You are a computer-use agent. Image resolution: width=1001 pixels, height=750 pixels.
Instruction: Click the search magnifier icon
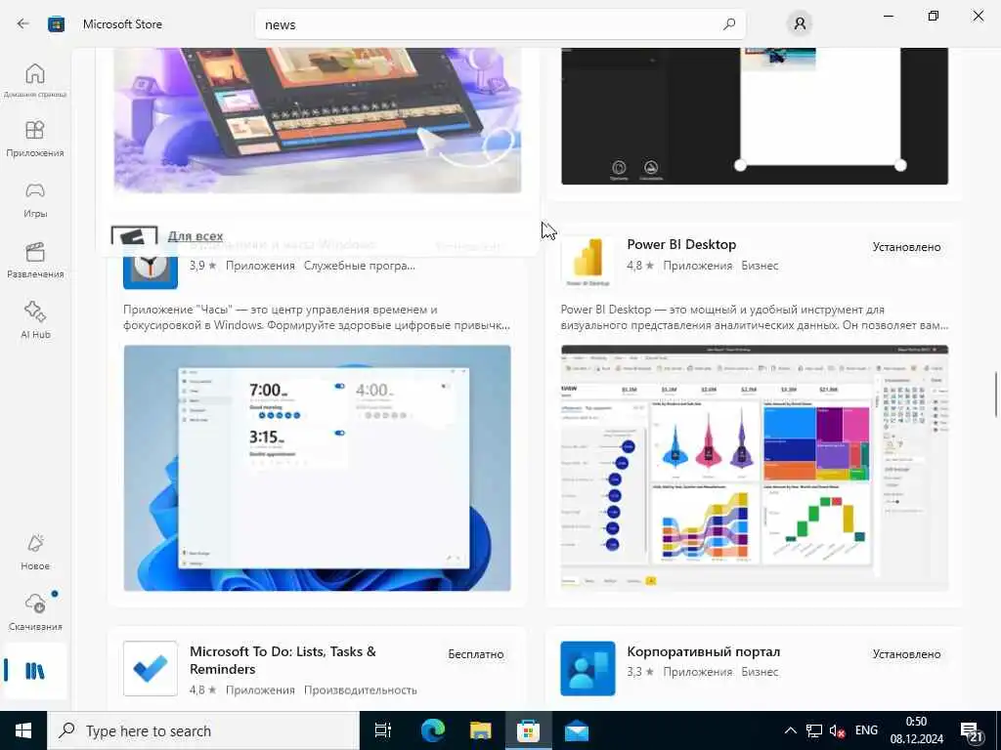click(x=729, y=24)
